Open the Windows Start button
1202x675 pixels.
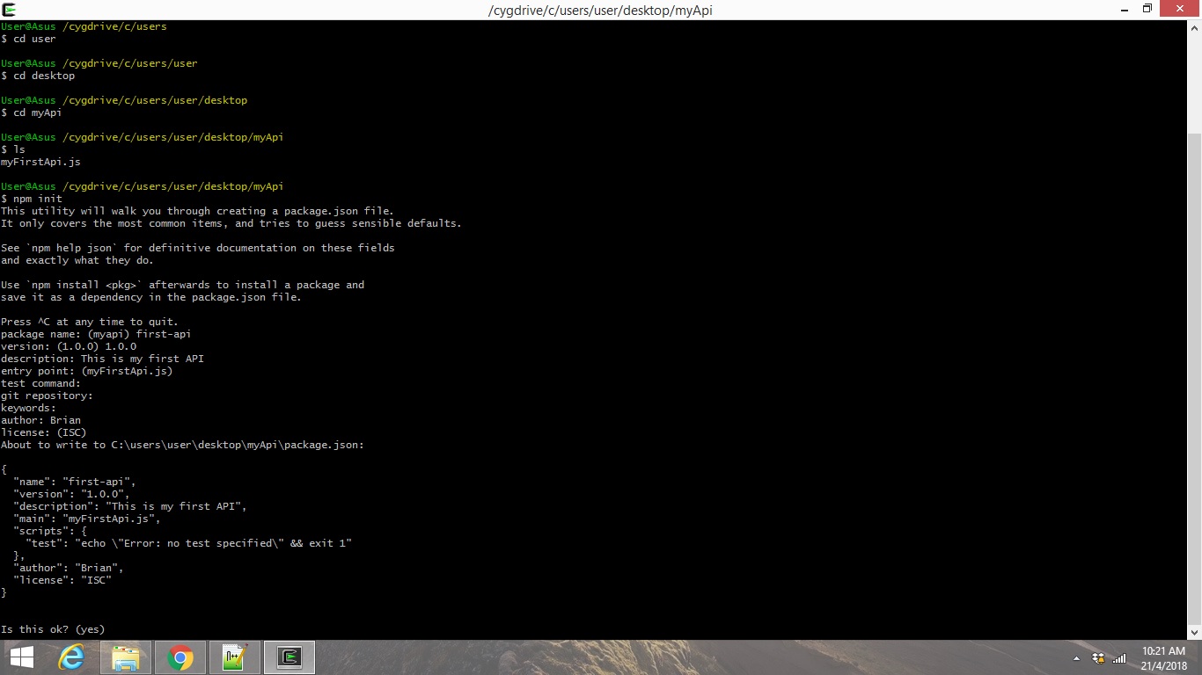[22, 657]
